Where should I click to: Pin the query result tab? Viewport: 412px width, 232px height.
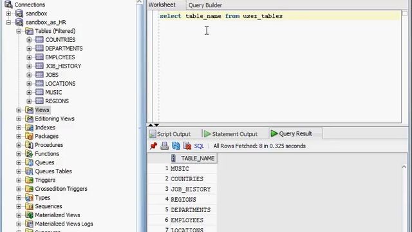(153, 146)
